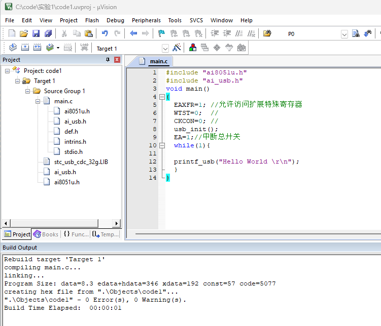Screen dimensions: 381x326
Task: Open Manage Project Items icon
Action: click(193, 48)
